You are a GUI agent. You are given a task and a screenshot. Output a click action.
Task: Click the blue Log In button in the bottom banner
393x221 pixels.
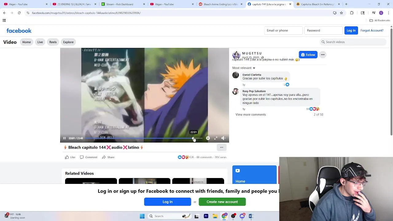coord(168,202)
